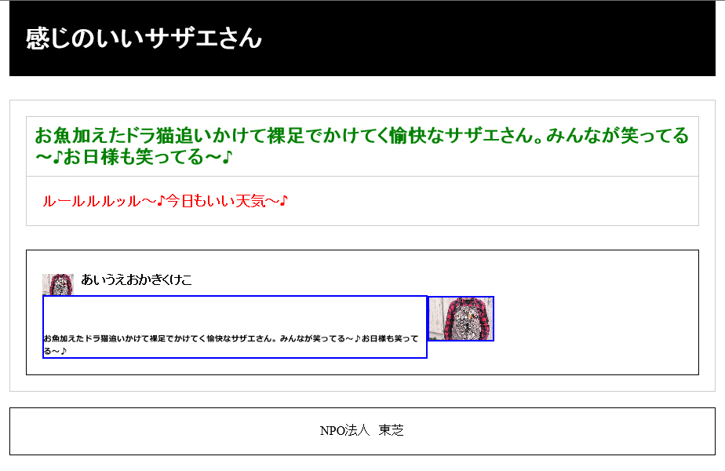This screenshot has width=725, height=471.
Task: Click the small sweater thumbnail's left edge
Action: pos(45,283)
